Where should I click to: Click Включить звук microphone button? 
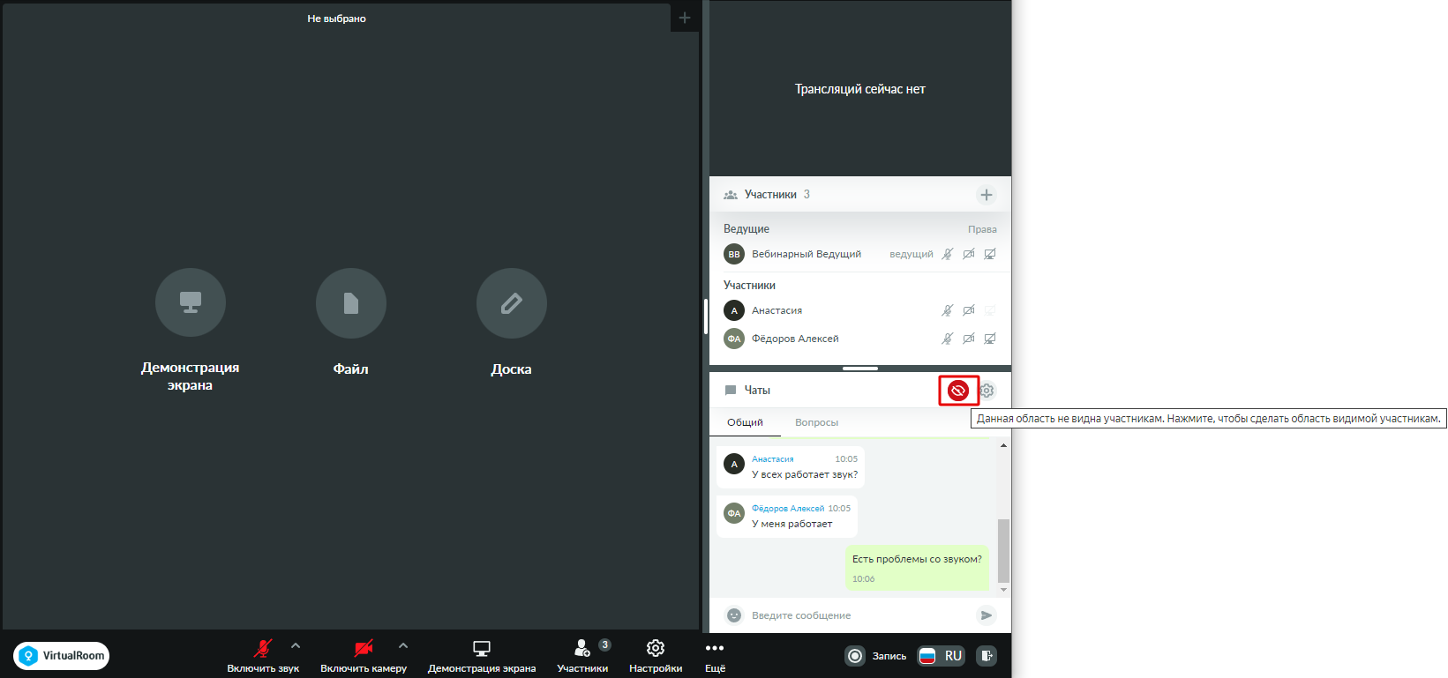(x=263, y=656)
